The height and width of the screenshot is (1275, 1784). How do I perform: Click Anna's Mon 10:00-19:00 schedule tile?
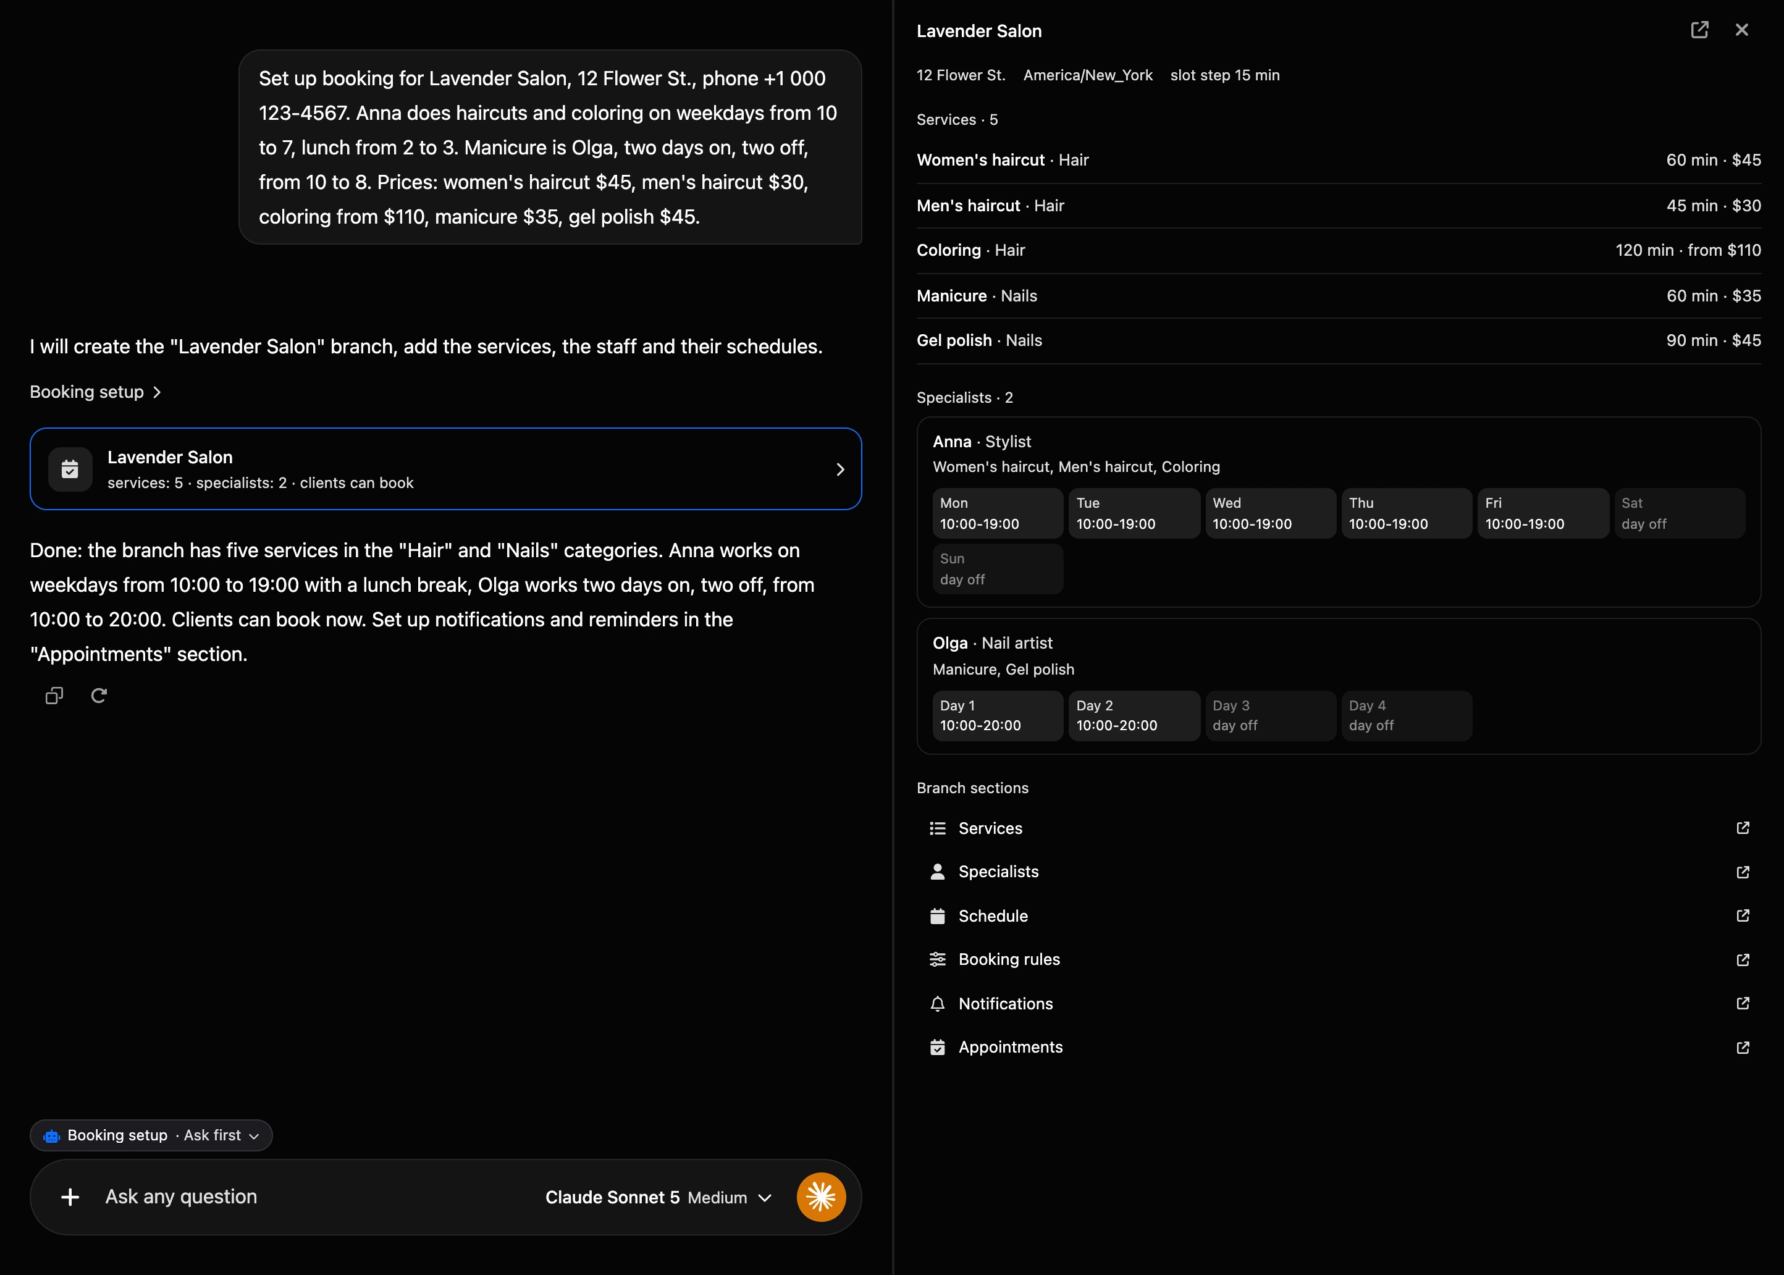[998, 513]
